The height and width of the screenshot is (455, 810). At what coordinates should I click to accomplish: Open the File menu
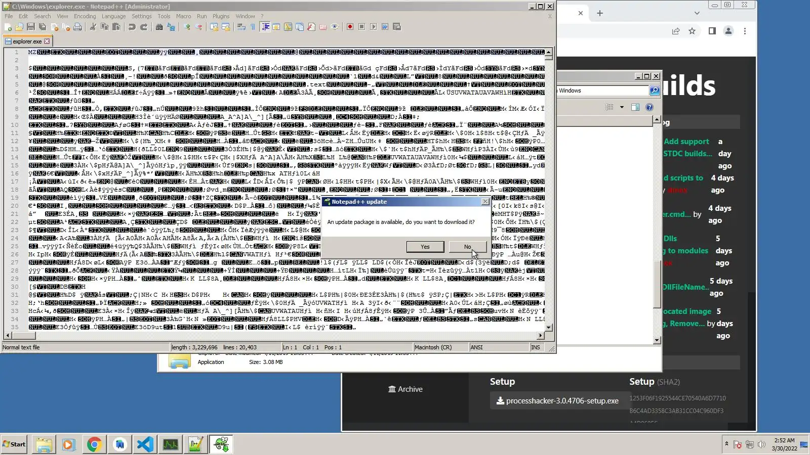[x=9, y=16]
